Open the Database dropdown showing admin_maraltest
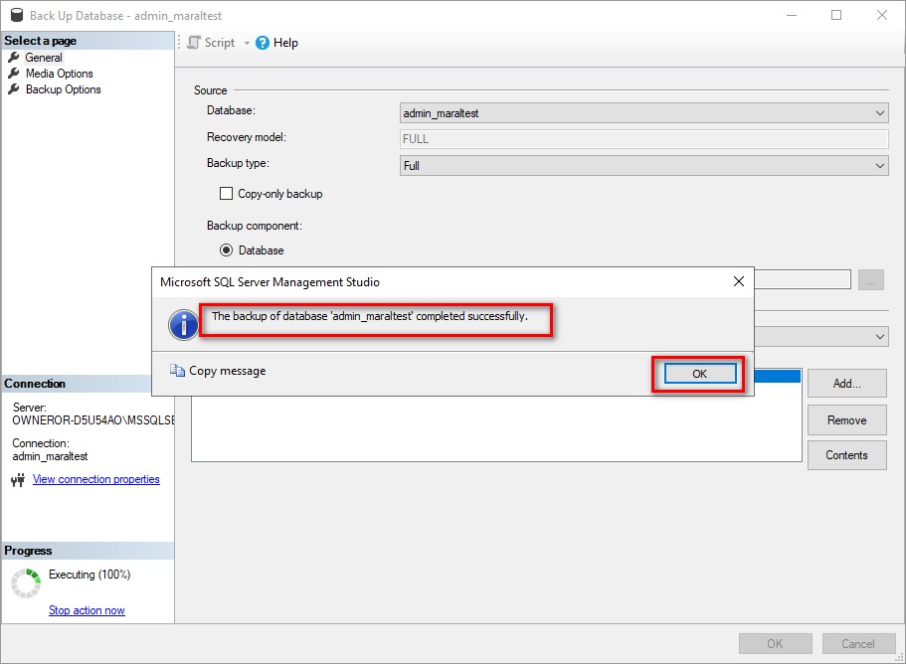Screen dimensions: 906x664 pyautogui.click(x=879, y=112)
